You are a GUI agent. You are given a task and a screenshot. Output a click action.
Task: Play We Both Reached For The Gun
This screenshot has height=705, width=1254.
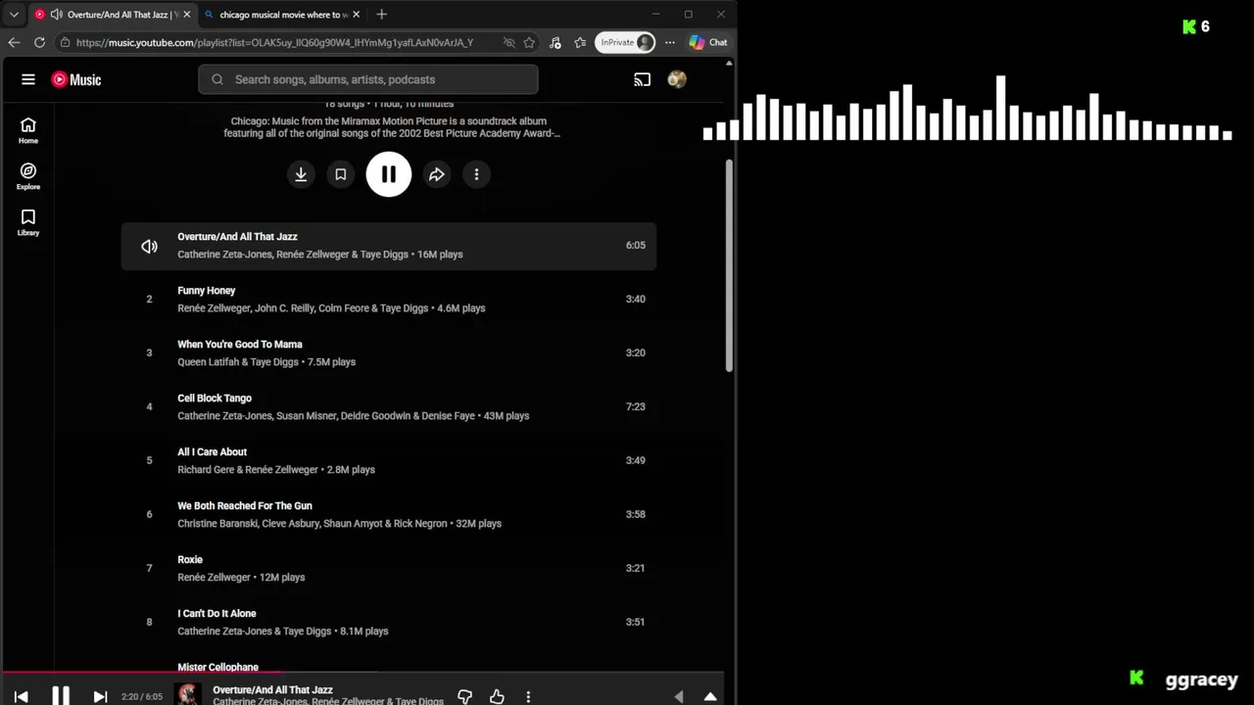pyautogui.click(x=389, y=514)
